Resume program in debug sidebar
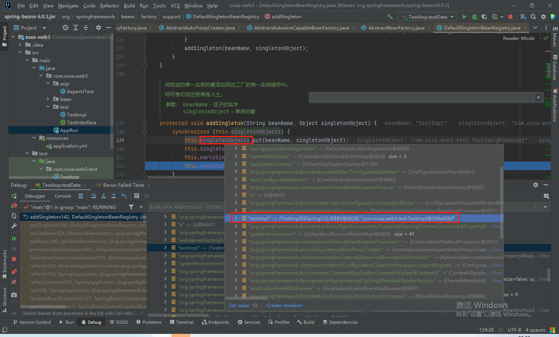559x337 pixels. (x=14, y=238)
